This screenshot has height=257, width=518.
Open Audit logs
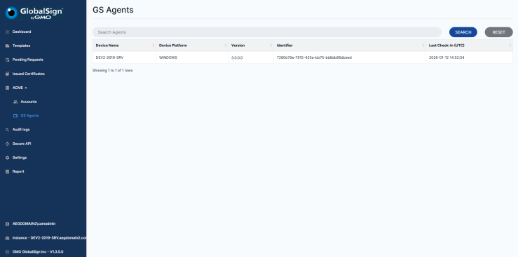click(21, 130)
